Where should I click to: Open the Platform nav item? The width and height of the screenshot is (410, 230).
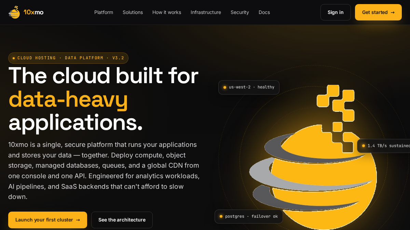click(104, 12)
